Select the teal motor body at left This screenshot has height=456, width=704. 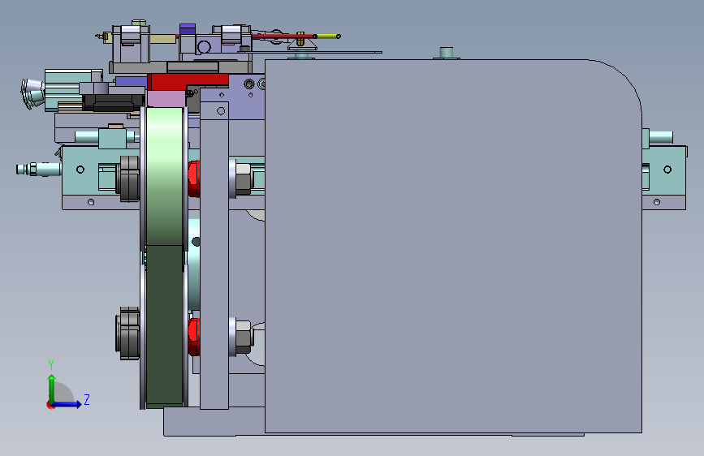coord(67,89)
